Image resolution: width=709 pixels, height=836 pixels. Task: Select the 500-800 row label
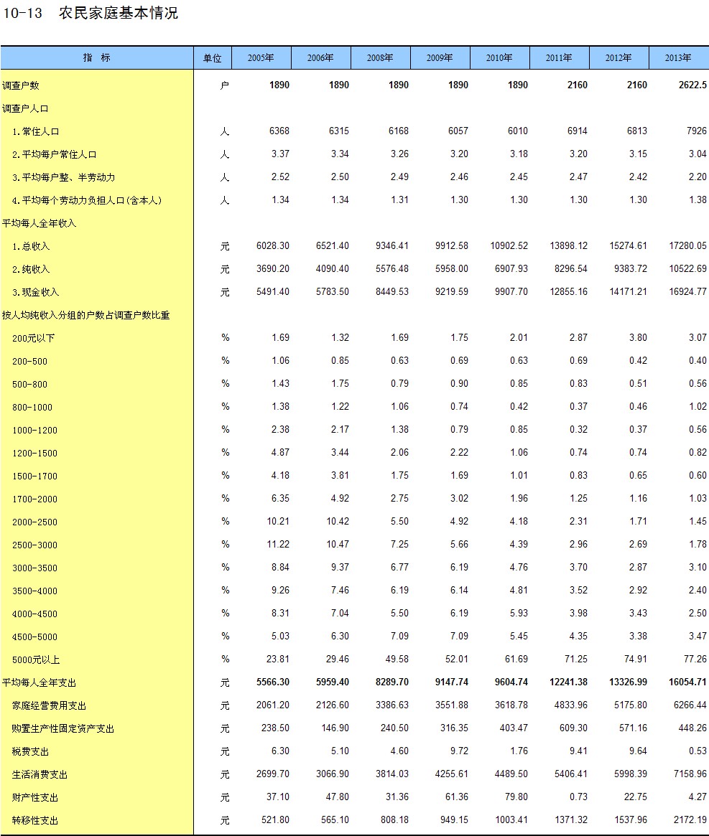pos(30,385)
